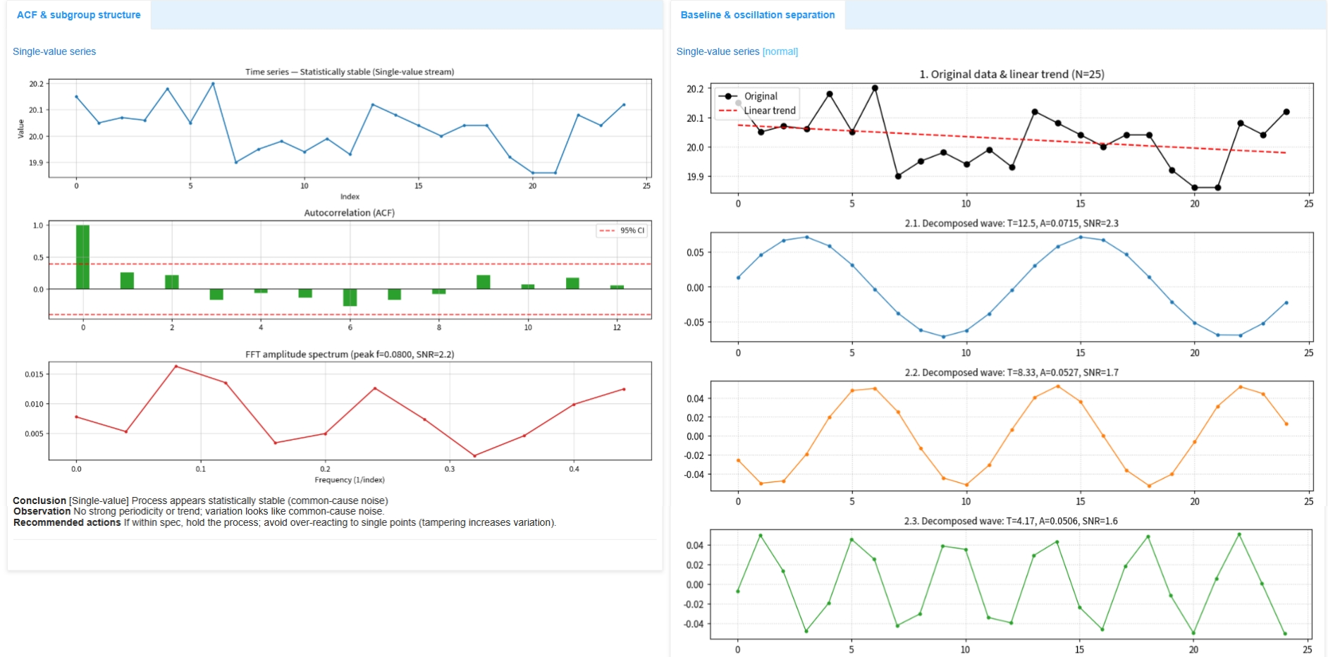Click the '1. Original data & linear trend (N=25)' title
Image resolution: width=1328 pixels, height=657 pixels.
[x=1012, y=74]
